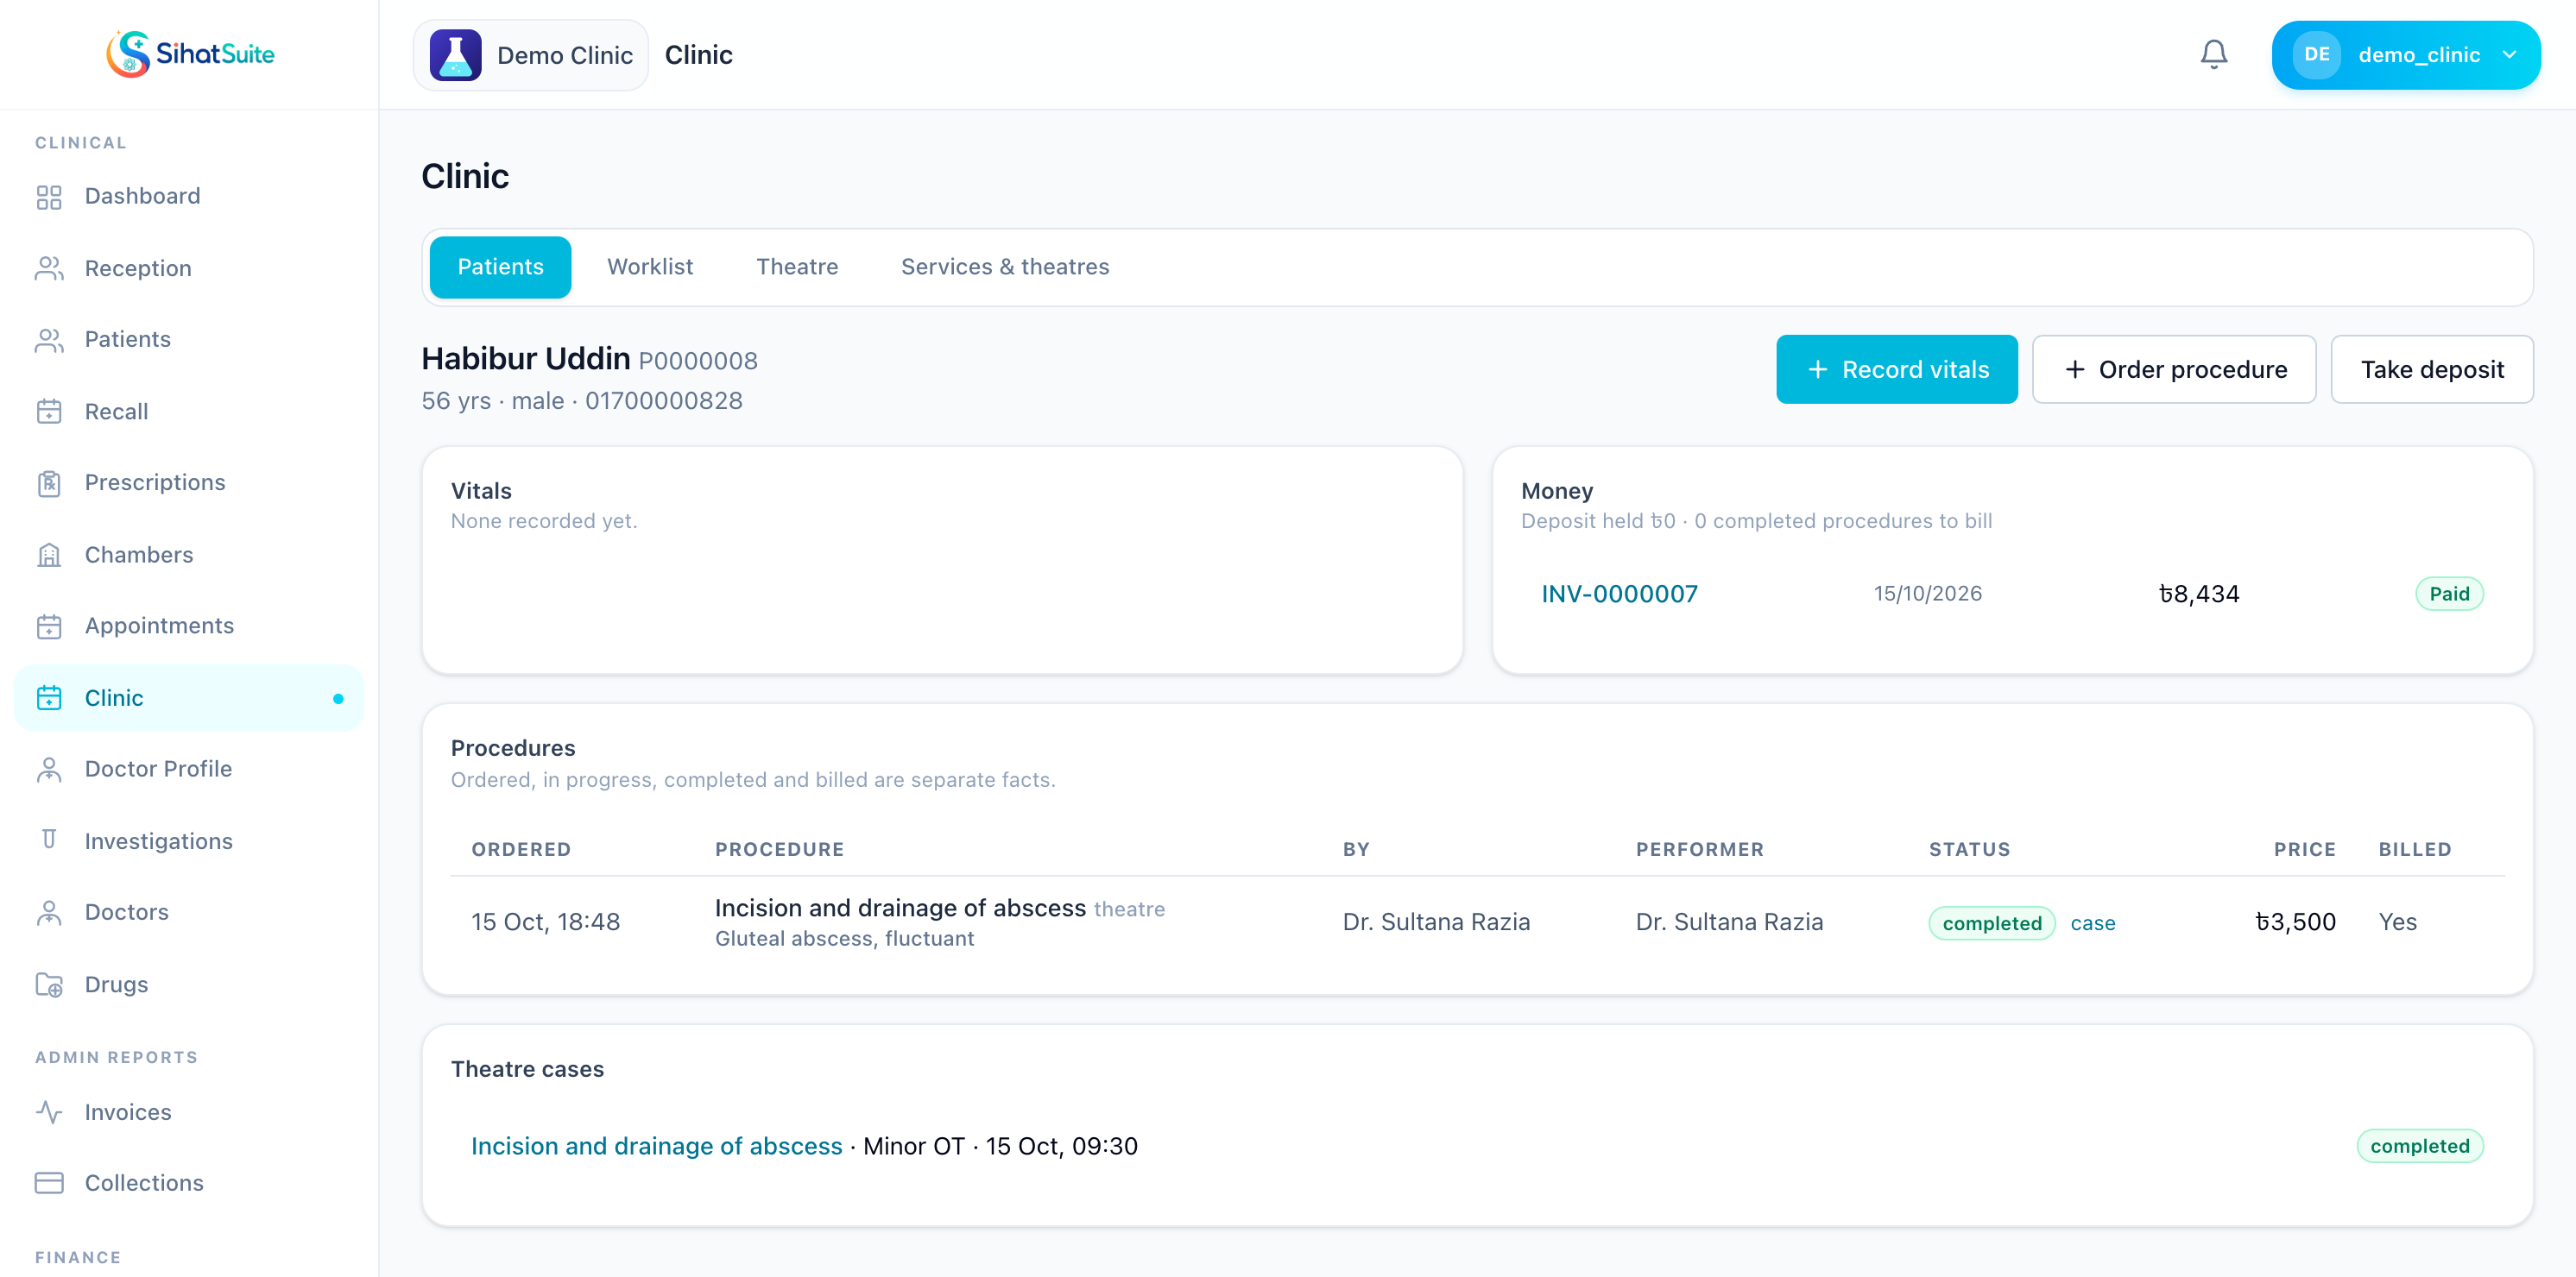Click the Take deposit button

2432,369
